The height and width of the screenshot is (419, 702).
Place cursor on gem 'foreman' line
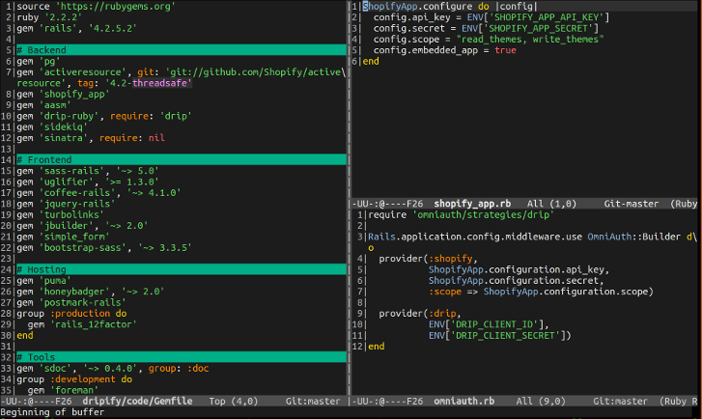[x=63, y=390]
